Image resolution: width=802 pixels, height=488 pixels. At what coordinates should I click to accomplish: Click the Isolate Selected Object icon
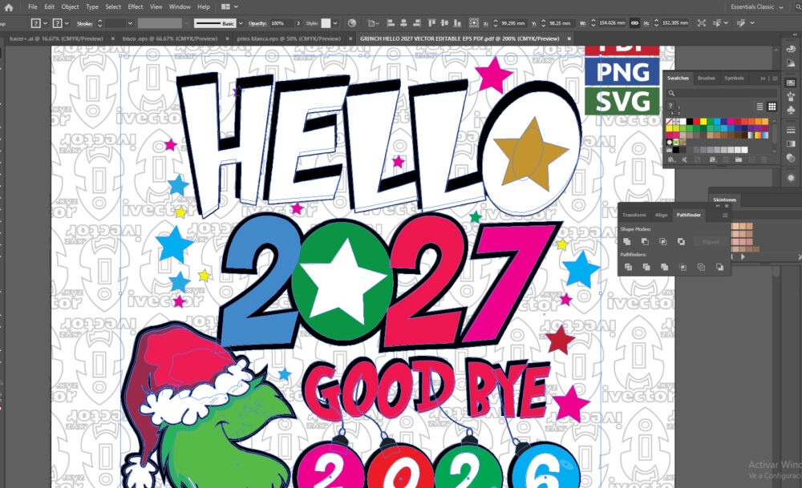click(x=701, y=23)
